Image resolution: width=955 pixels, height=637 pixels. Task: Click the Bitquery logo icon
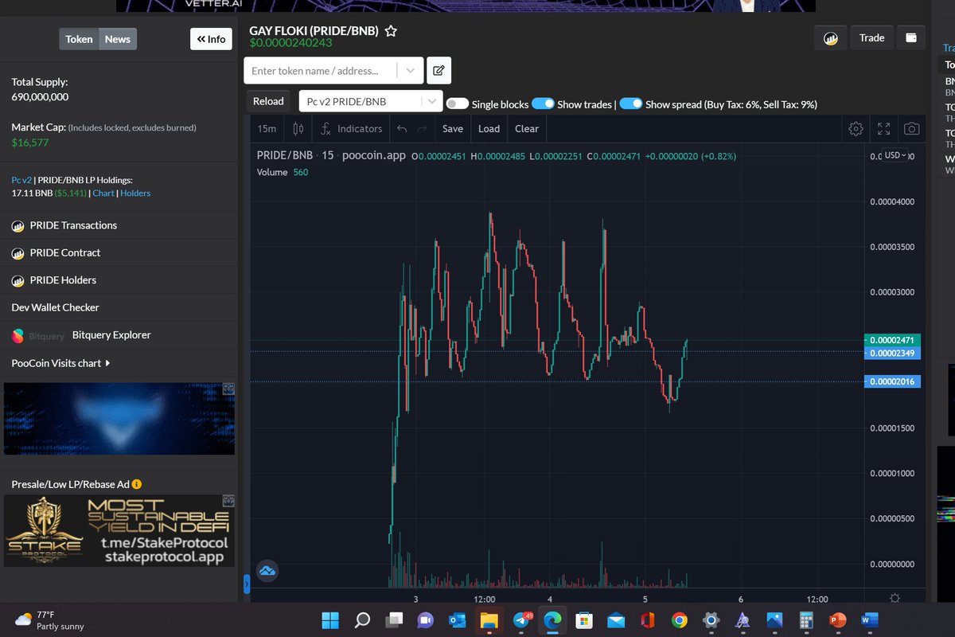coord(18,336)
